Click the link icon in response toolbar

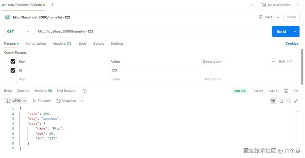click(296, 101)
